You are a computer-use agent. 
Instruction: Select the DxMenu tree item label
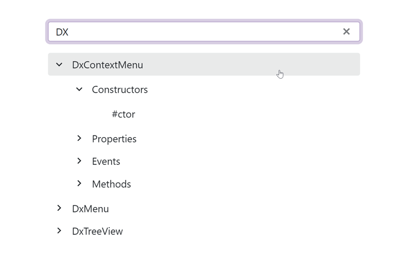point(90,209)
